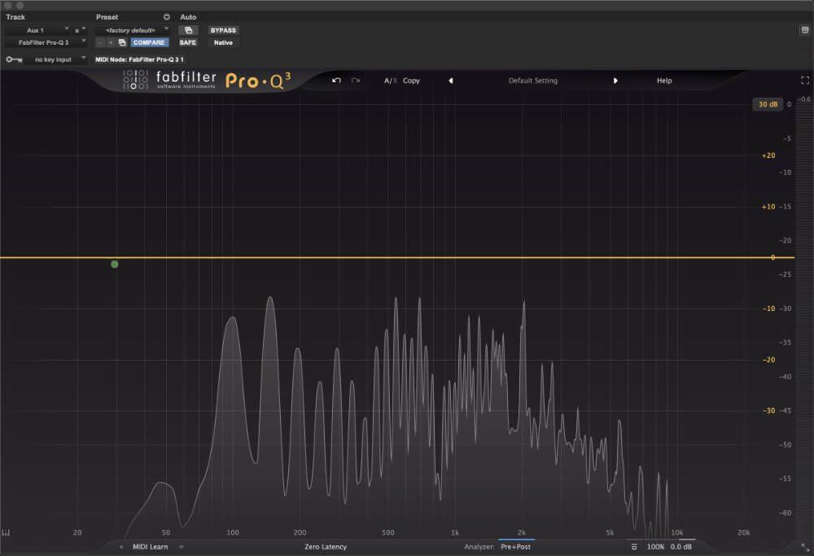
Task: Open the insert position 'a' selector
Action: (x=80, y=30)
